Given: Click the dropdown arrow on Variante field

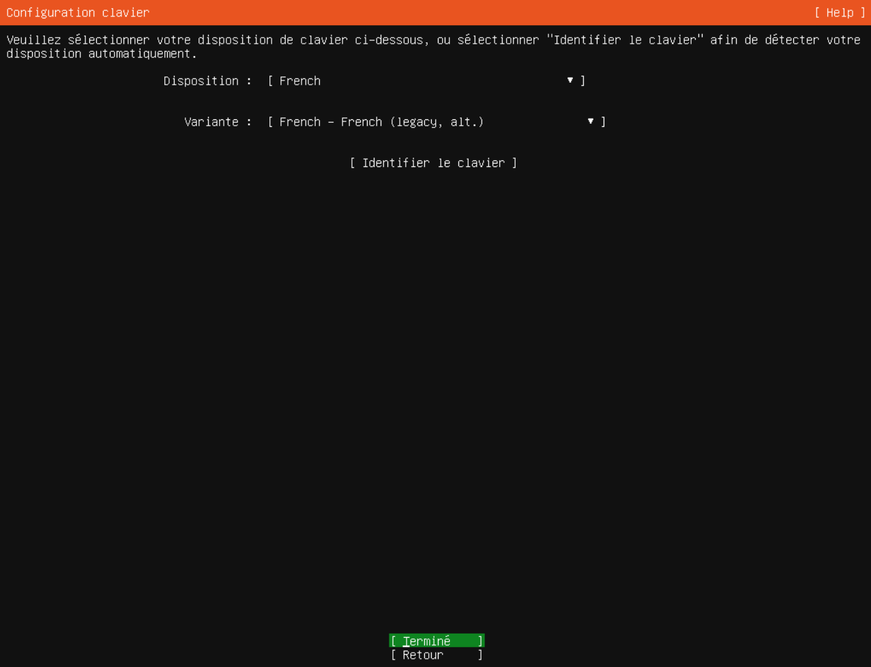Looking at the screenshot, I should coord(590,121).
